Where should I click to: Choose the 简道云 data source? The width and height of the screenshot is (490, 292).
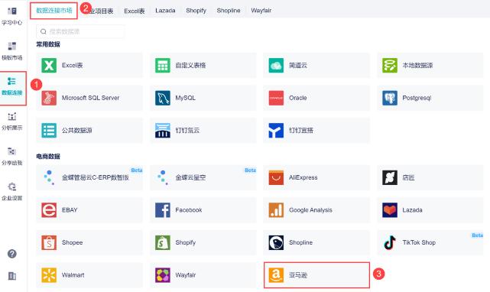pos(316,65)
